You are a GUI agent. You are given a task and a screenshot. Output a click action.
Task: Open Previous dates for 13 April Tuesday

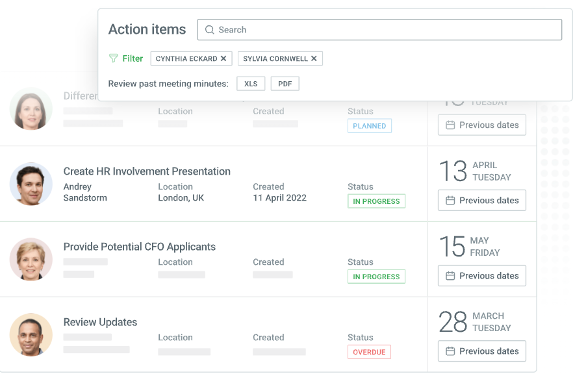click(x=482, y=201)
